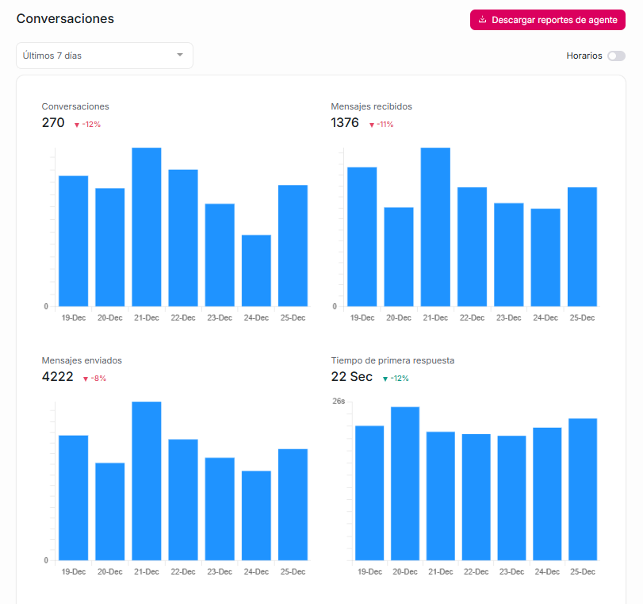
Task: Click the red down-triangle next to Conversaciones -12%
Action: [77, 125]
